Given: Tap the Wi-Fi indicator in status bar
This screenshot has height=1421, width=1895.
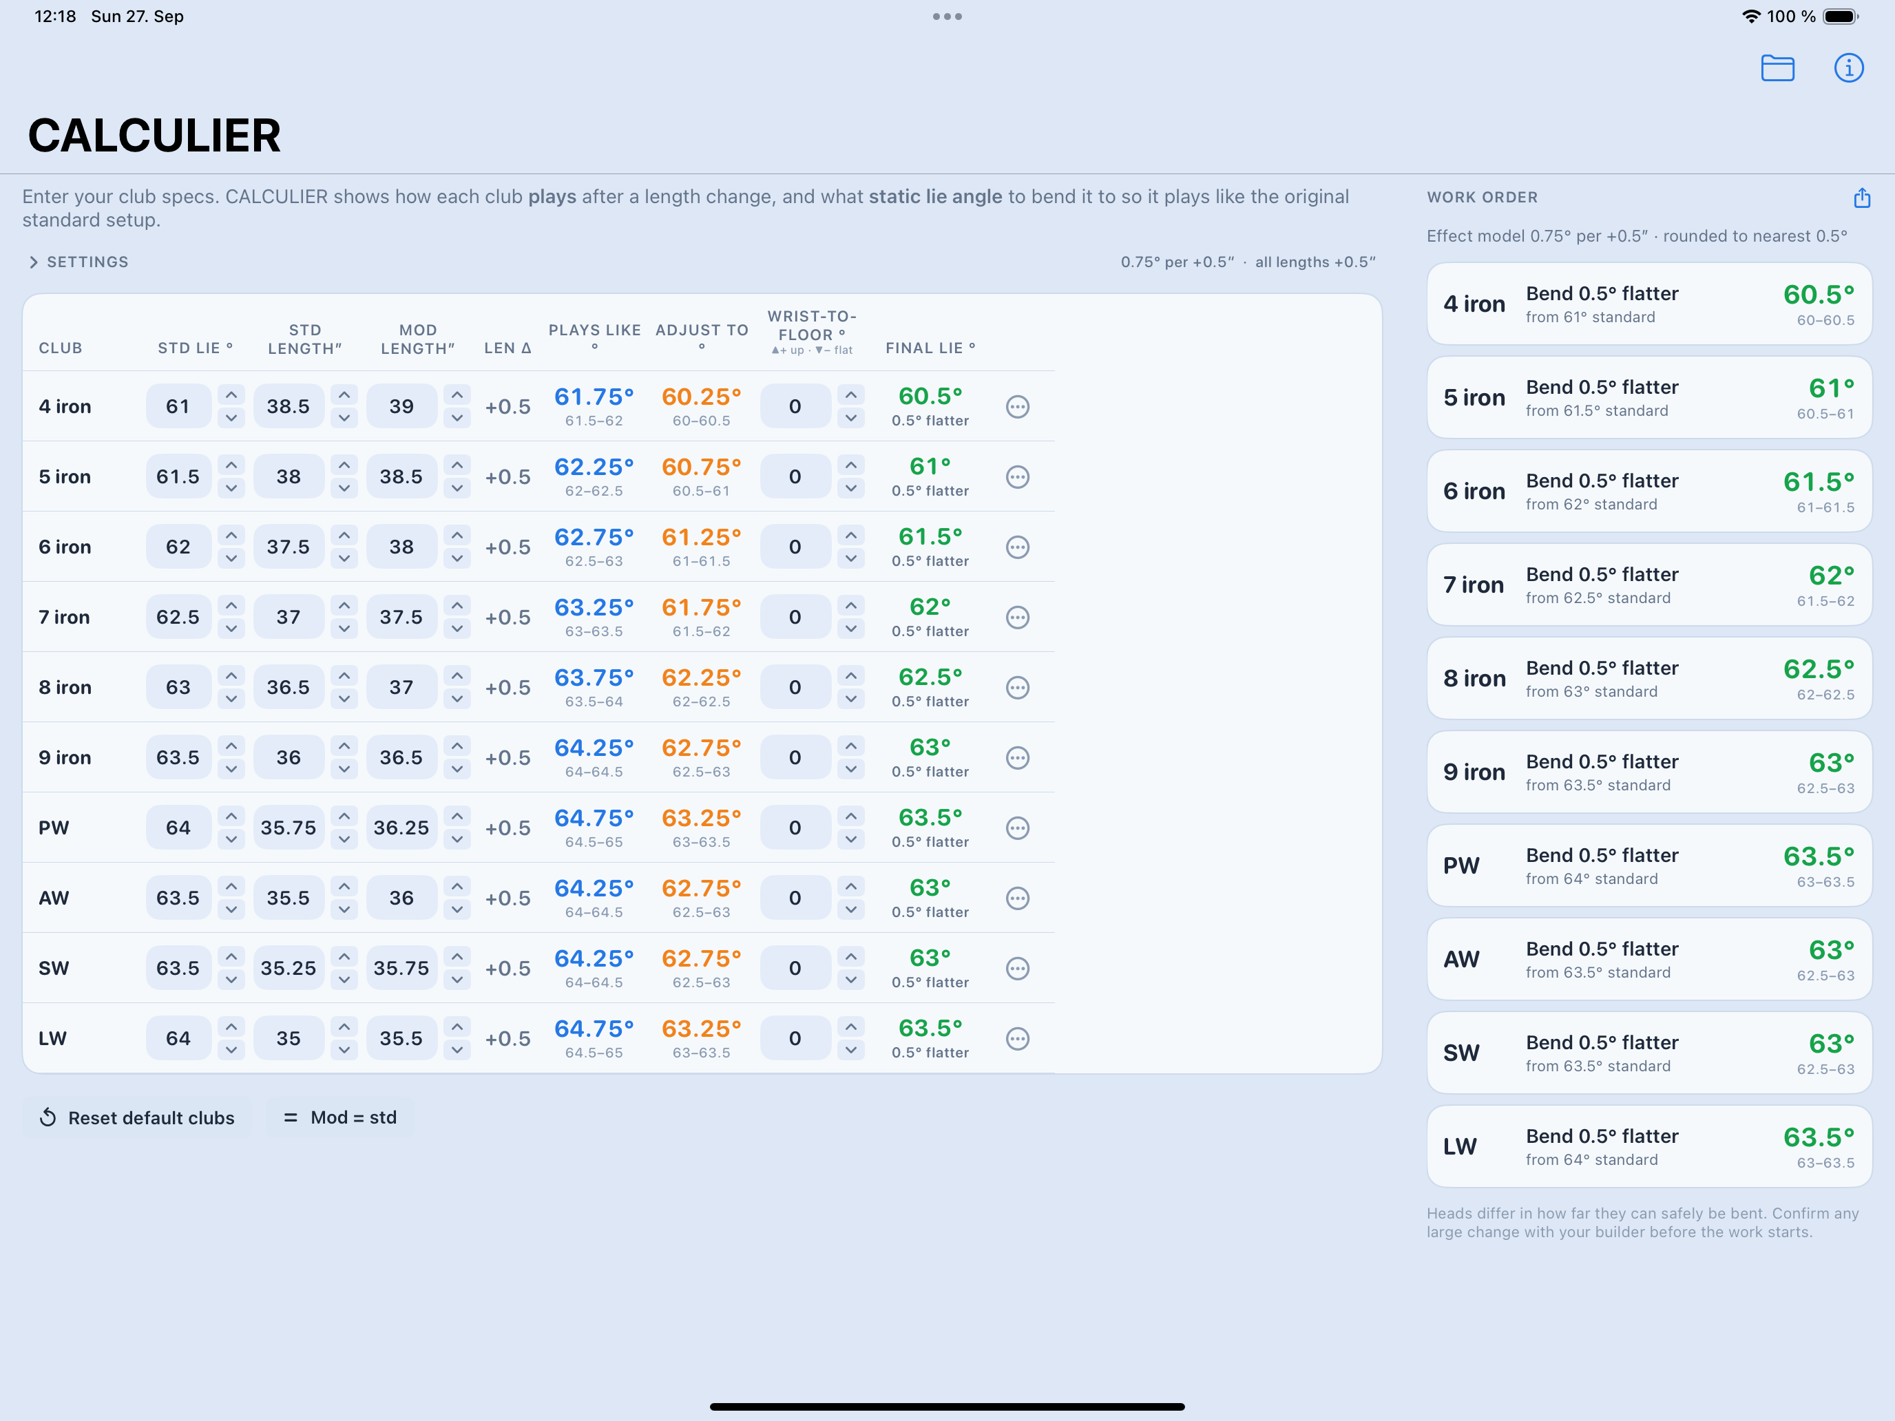Looking at the screenshot, I should click(1751, 17).
